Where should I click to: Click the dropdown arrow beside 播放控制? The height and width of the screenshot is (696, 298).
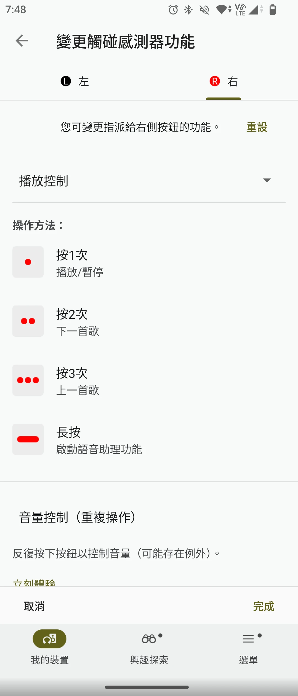267,181
